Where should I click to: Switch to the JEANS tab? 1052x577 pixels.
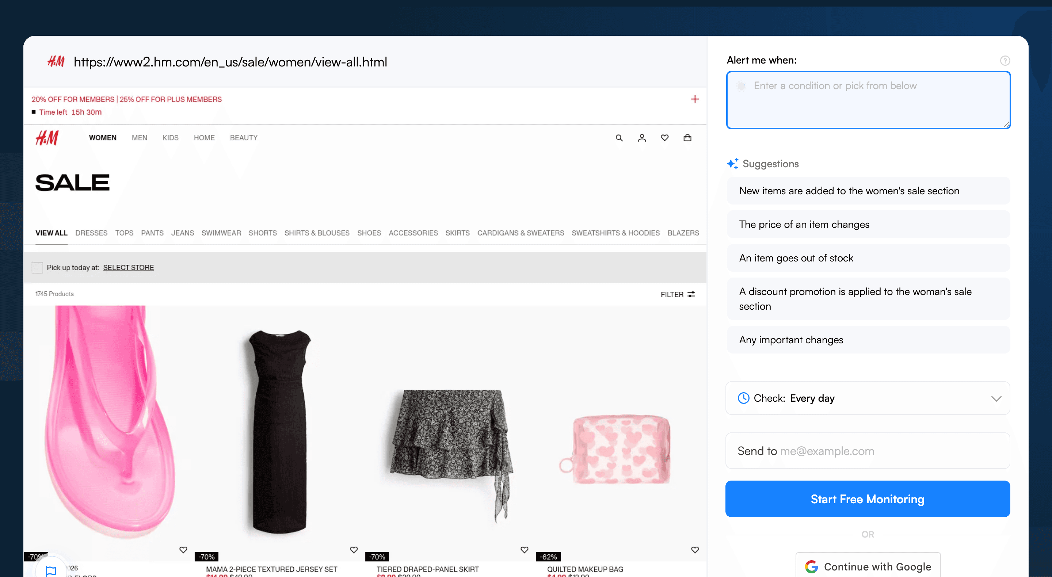tap(183, 233)
